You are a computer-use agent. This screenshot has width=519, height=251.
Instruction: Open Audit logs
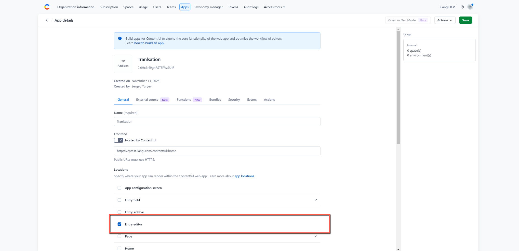(251, 7)
